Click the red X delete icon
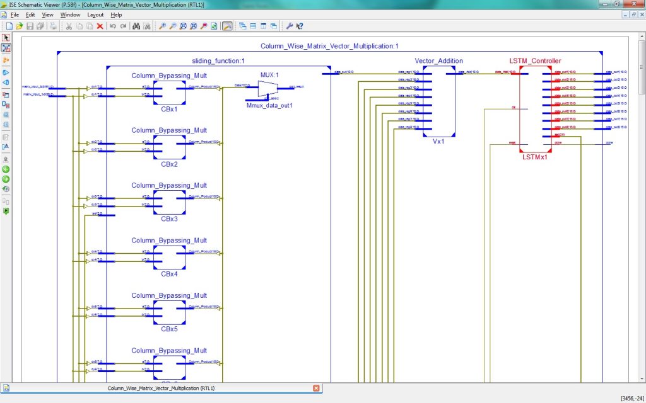 pos(100,26)
